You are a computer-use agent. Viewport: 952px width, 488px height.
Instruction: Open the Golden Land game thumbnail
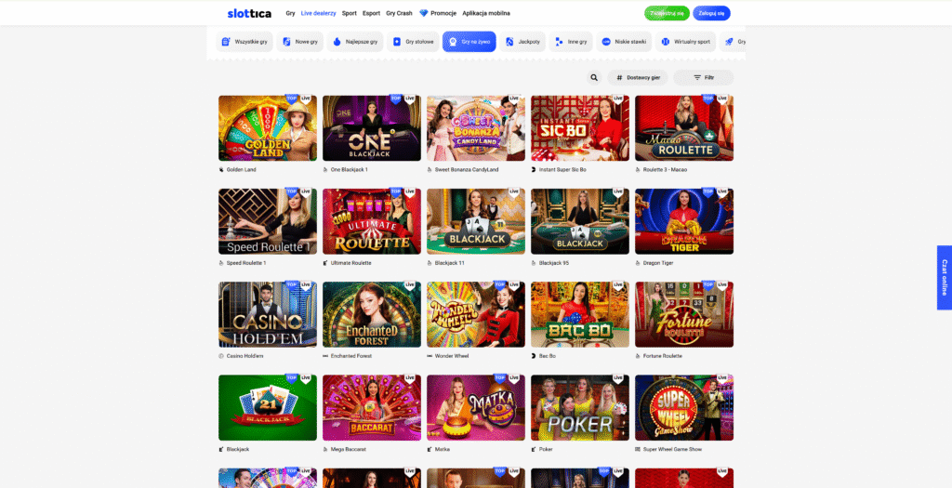[x=268, y=128]
